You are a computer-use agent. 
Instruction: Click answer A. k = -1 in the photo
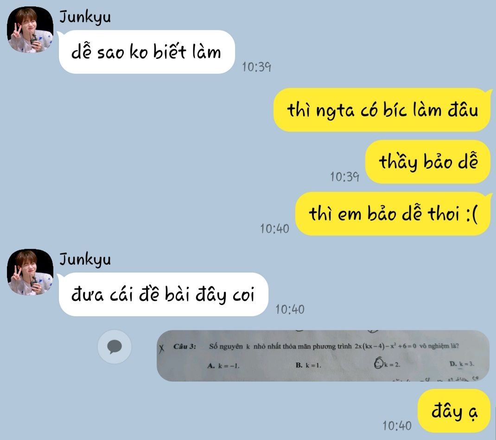223,366
